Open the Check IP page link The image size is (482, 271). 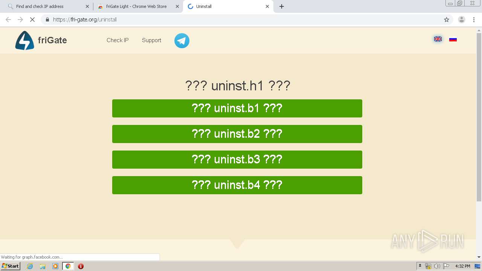pyautogui.click(x=117, y=40)
